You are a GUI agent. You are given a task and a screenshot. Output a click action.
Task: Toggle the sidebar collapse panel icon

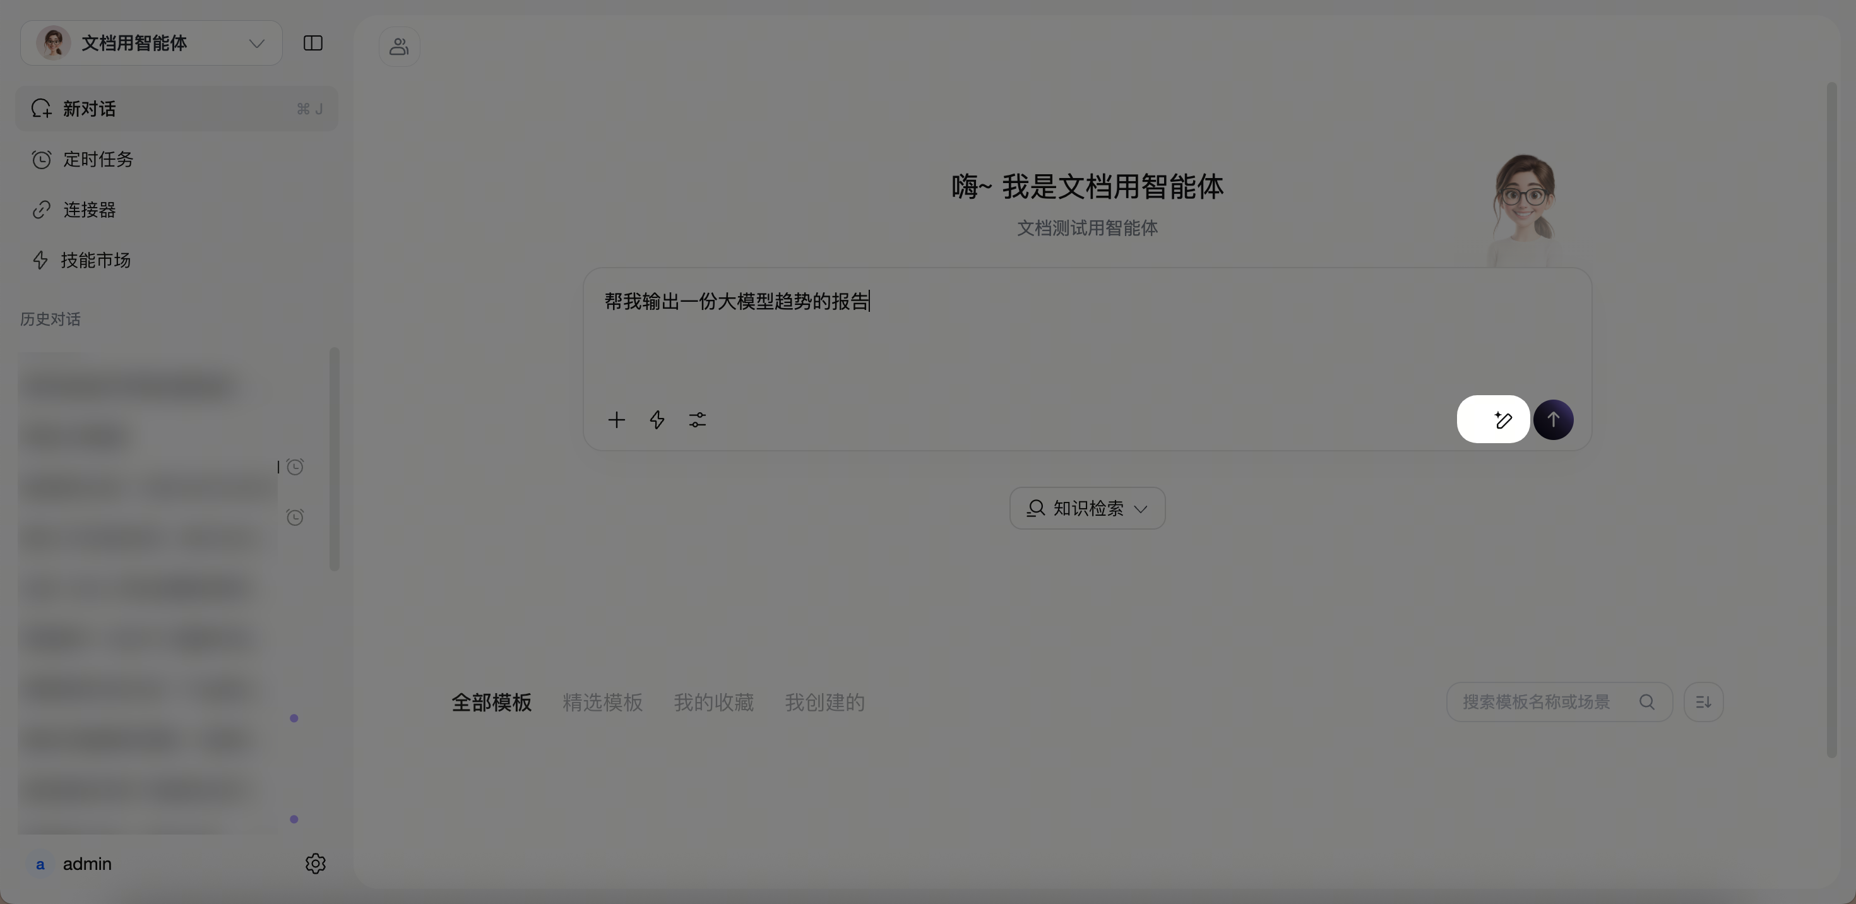pos(312,43)
